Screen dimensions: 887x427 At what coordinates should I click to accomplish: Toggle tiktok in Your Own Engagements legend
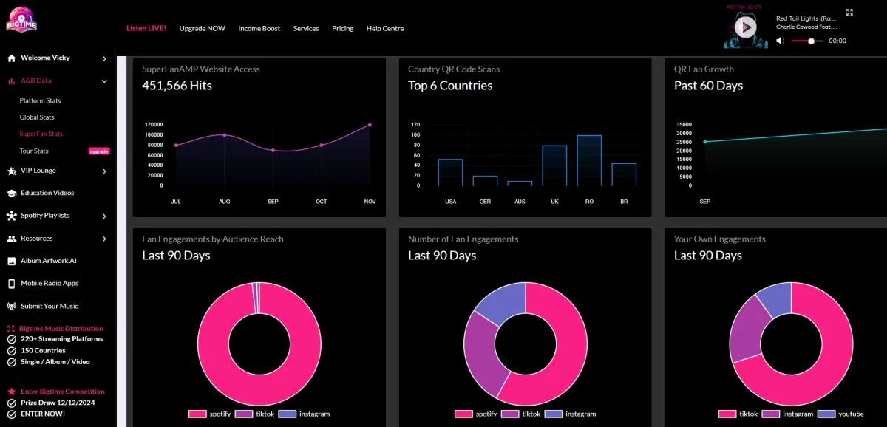click(738, 414)
